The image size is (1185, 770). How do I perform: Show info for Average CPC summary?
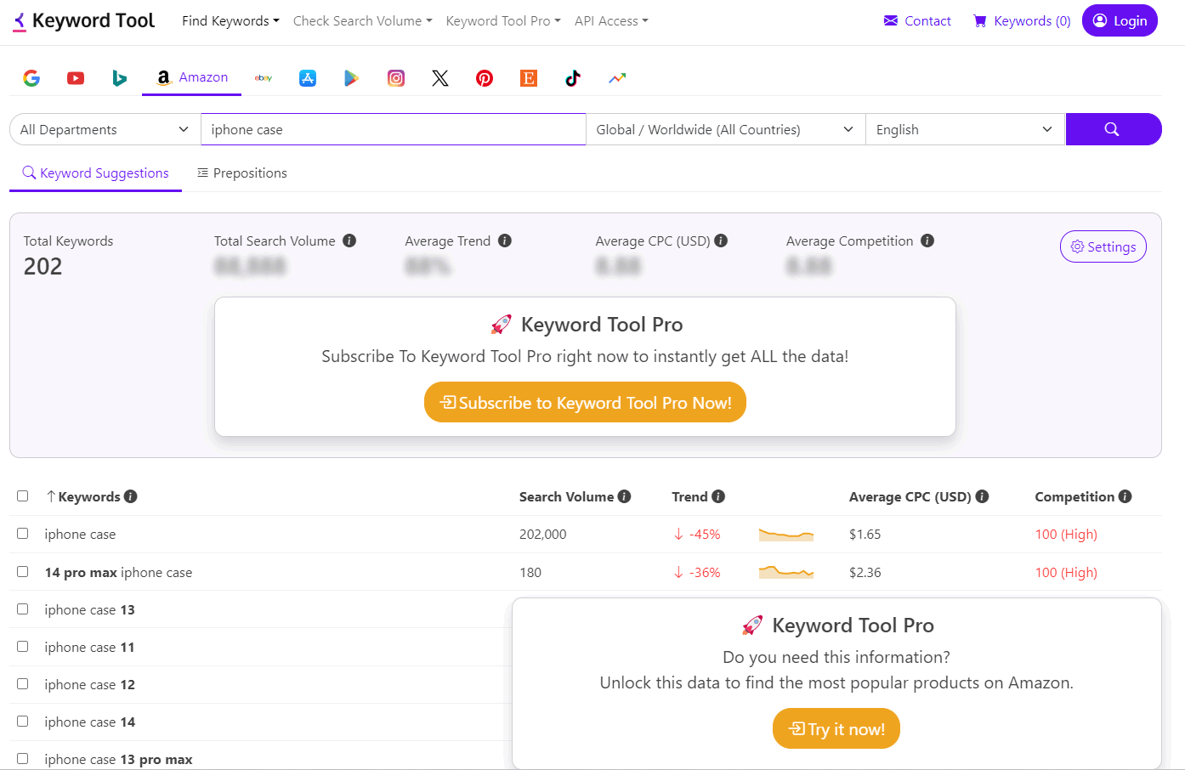(x=721, y=241)
